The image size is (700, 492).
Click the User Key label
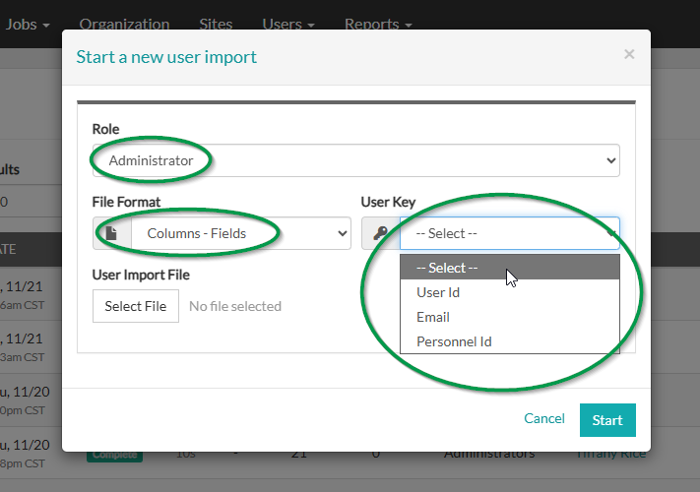tap(388, 202)
